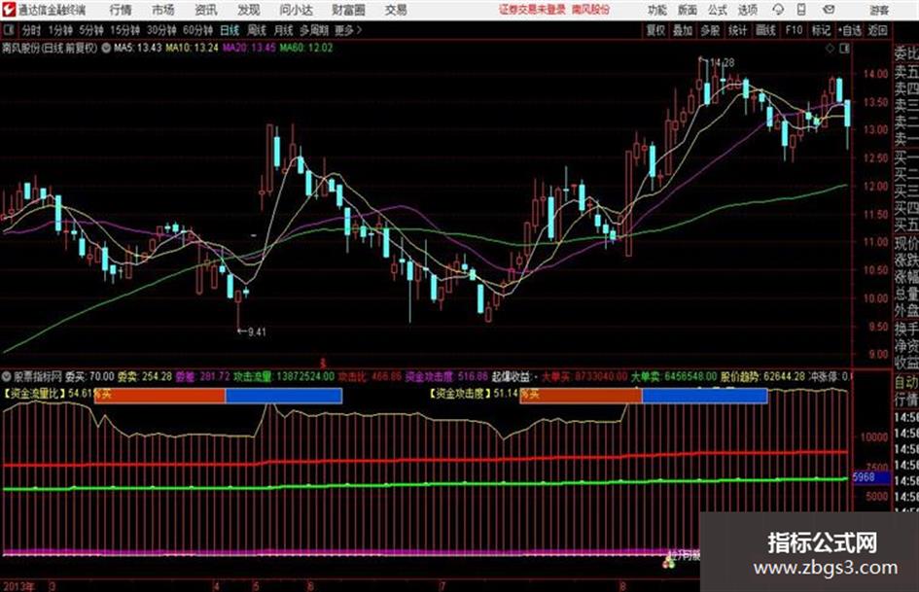Click the MA60: 12.02 indicator value
This screenshot has height=592, width=919.
click(x=306, y=48)
